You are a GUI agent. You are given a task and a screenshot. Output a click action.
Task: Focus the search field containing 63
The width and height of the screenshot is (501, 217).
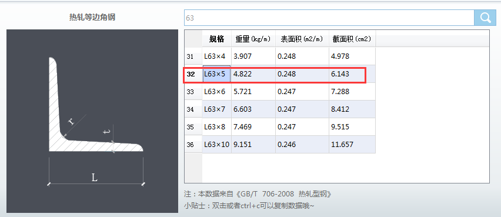pyautogui.click(x=329, y=18)
